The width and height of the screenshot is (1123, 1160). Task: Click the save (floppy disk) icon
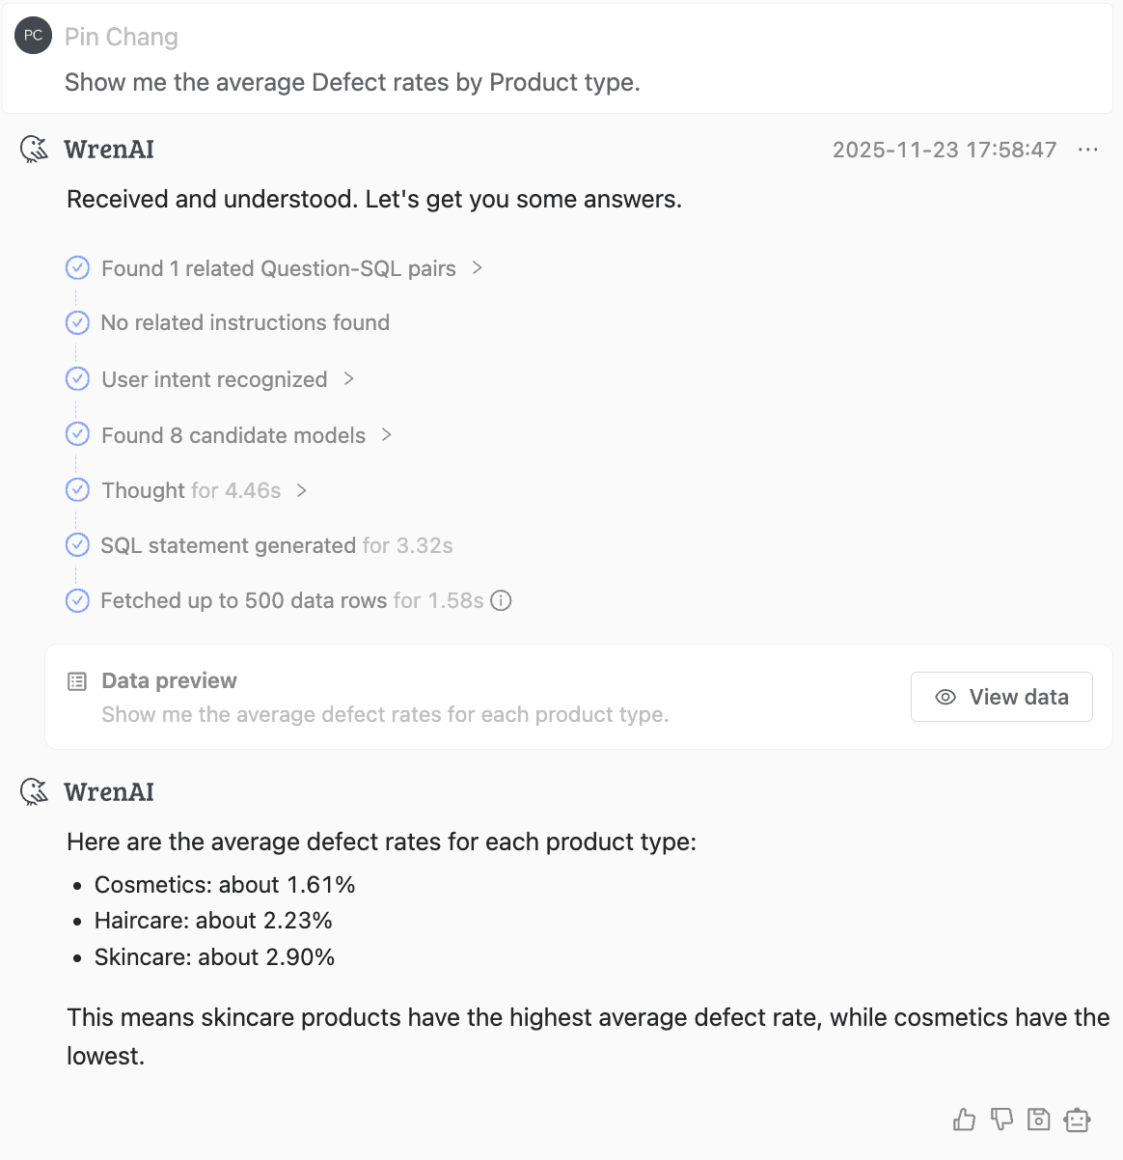click(x=1038, y=1119)
